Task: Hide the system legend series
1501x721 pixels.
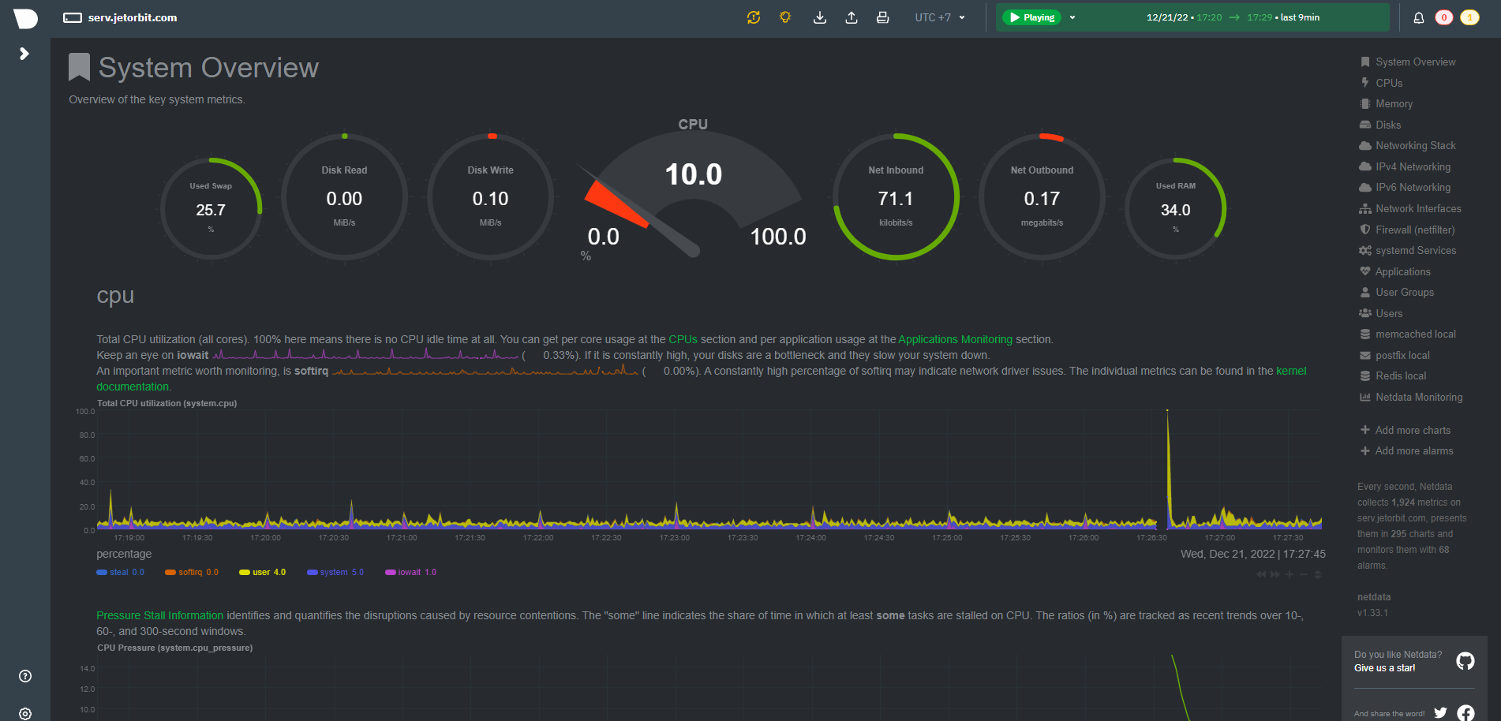Action: pyautogui.click(x=335, y=572)
